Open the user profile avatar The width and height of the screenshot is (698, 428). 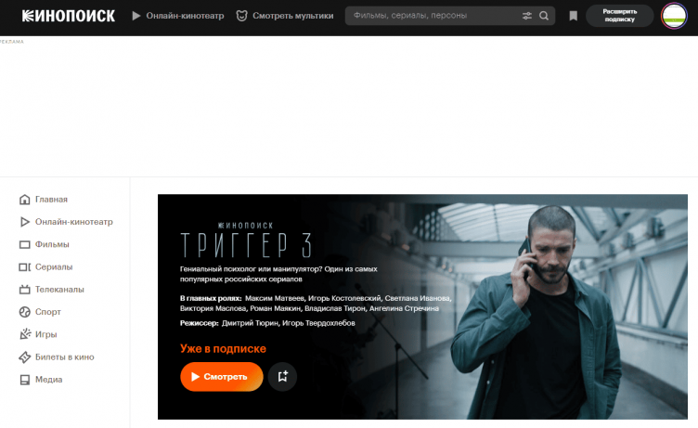click(x=674, y=16)
